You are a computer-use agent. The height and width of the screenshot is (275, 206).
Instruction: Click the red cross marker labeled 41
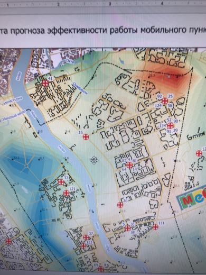[x=45, y=83]
